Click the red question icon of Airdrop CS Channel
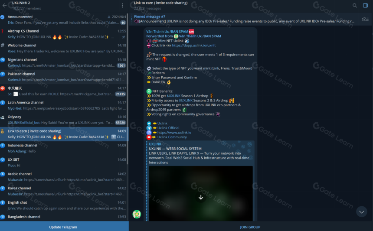The height and width of the screenshot is (231, 373). [x=2, y=31]
